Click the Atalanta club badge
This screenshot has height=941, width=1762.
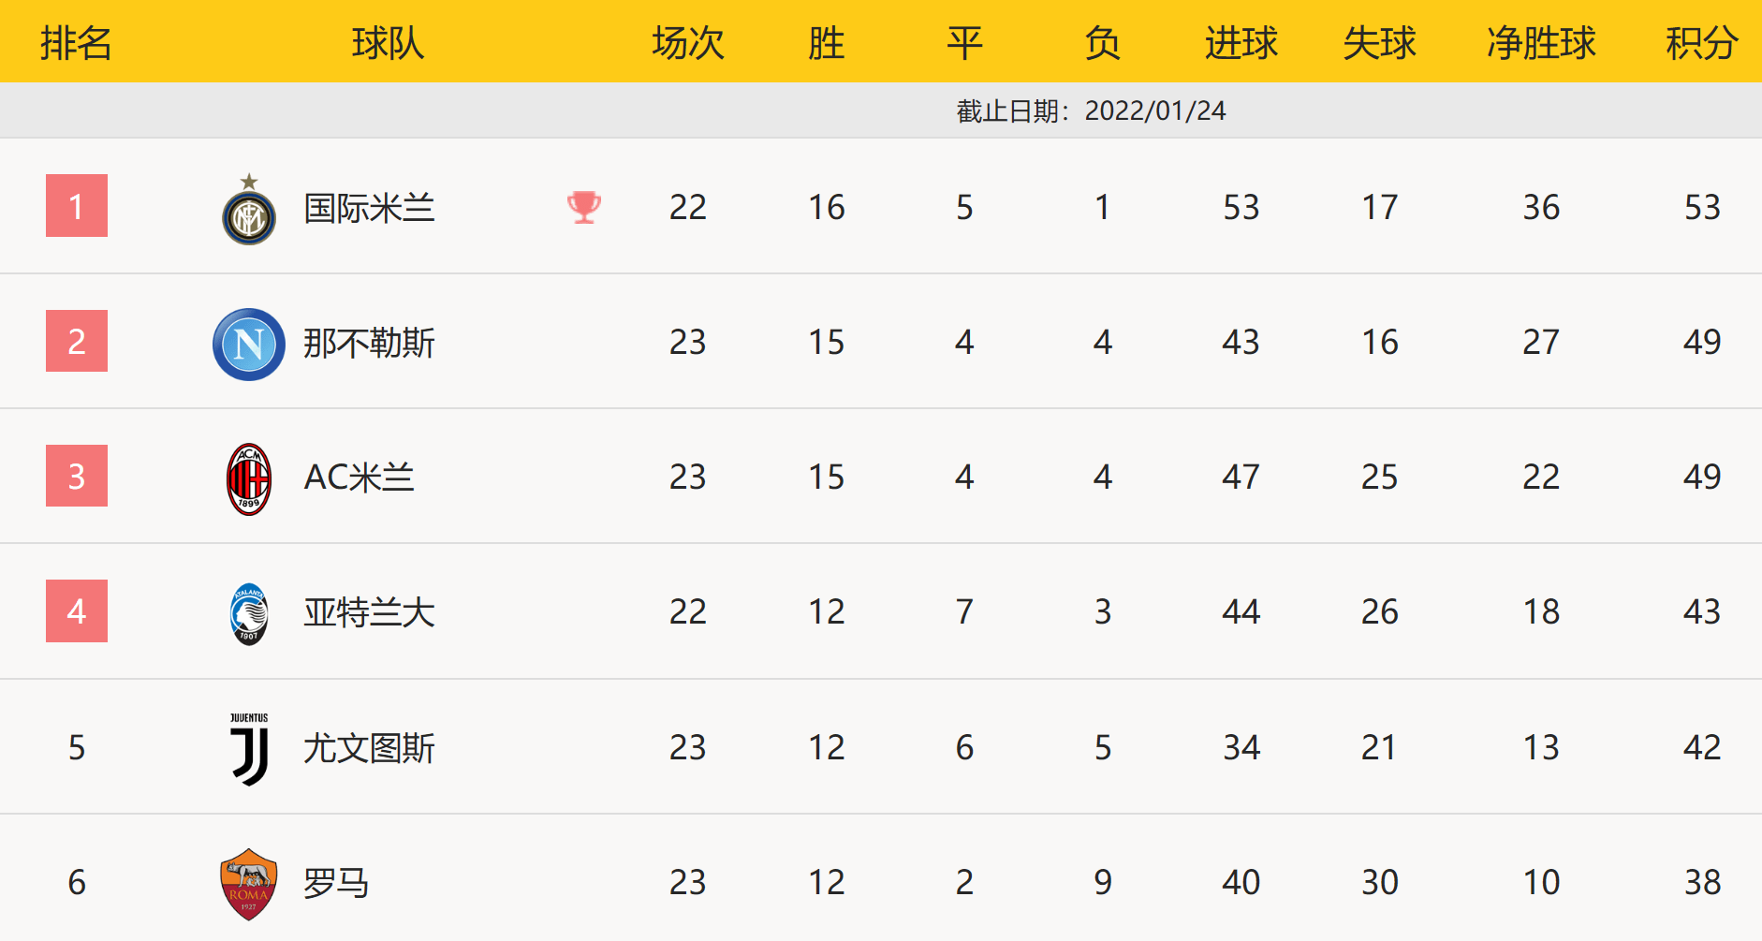tap(248, 613)
